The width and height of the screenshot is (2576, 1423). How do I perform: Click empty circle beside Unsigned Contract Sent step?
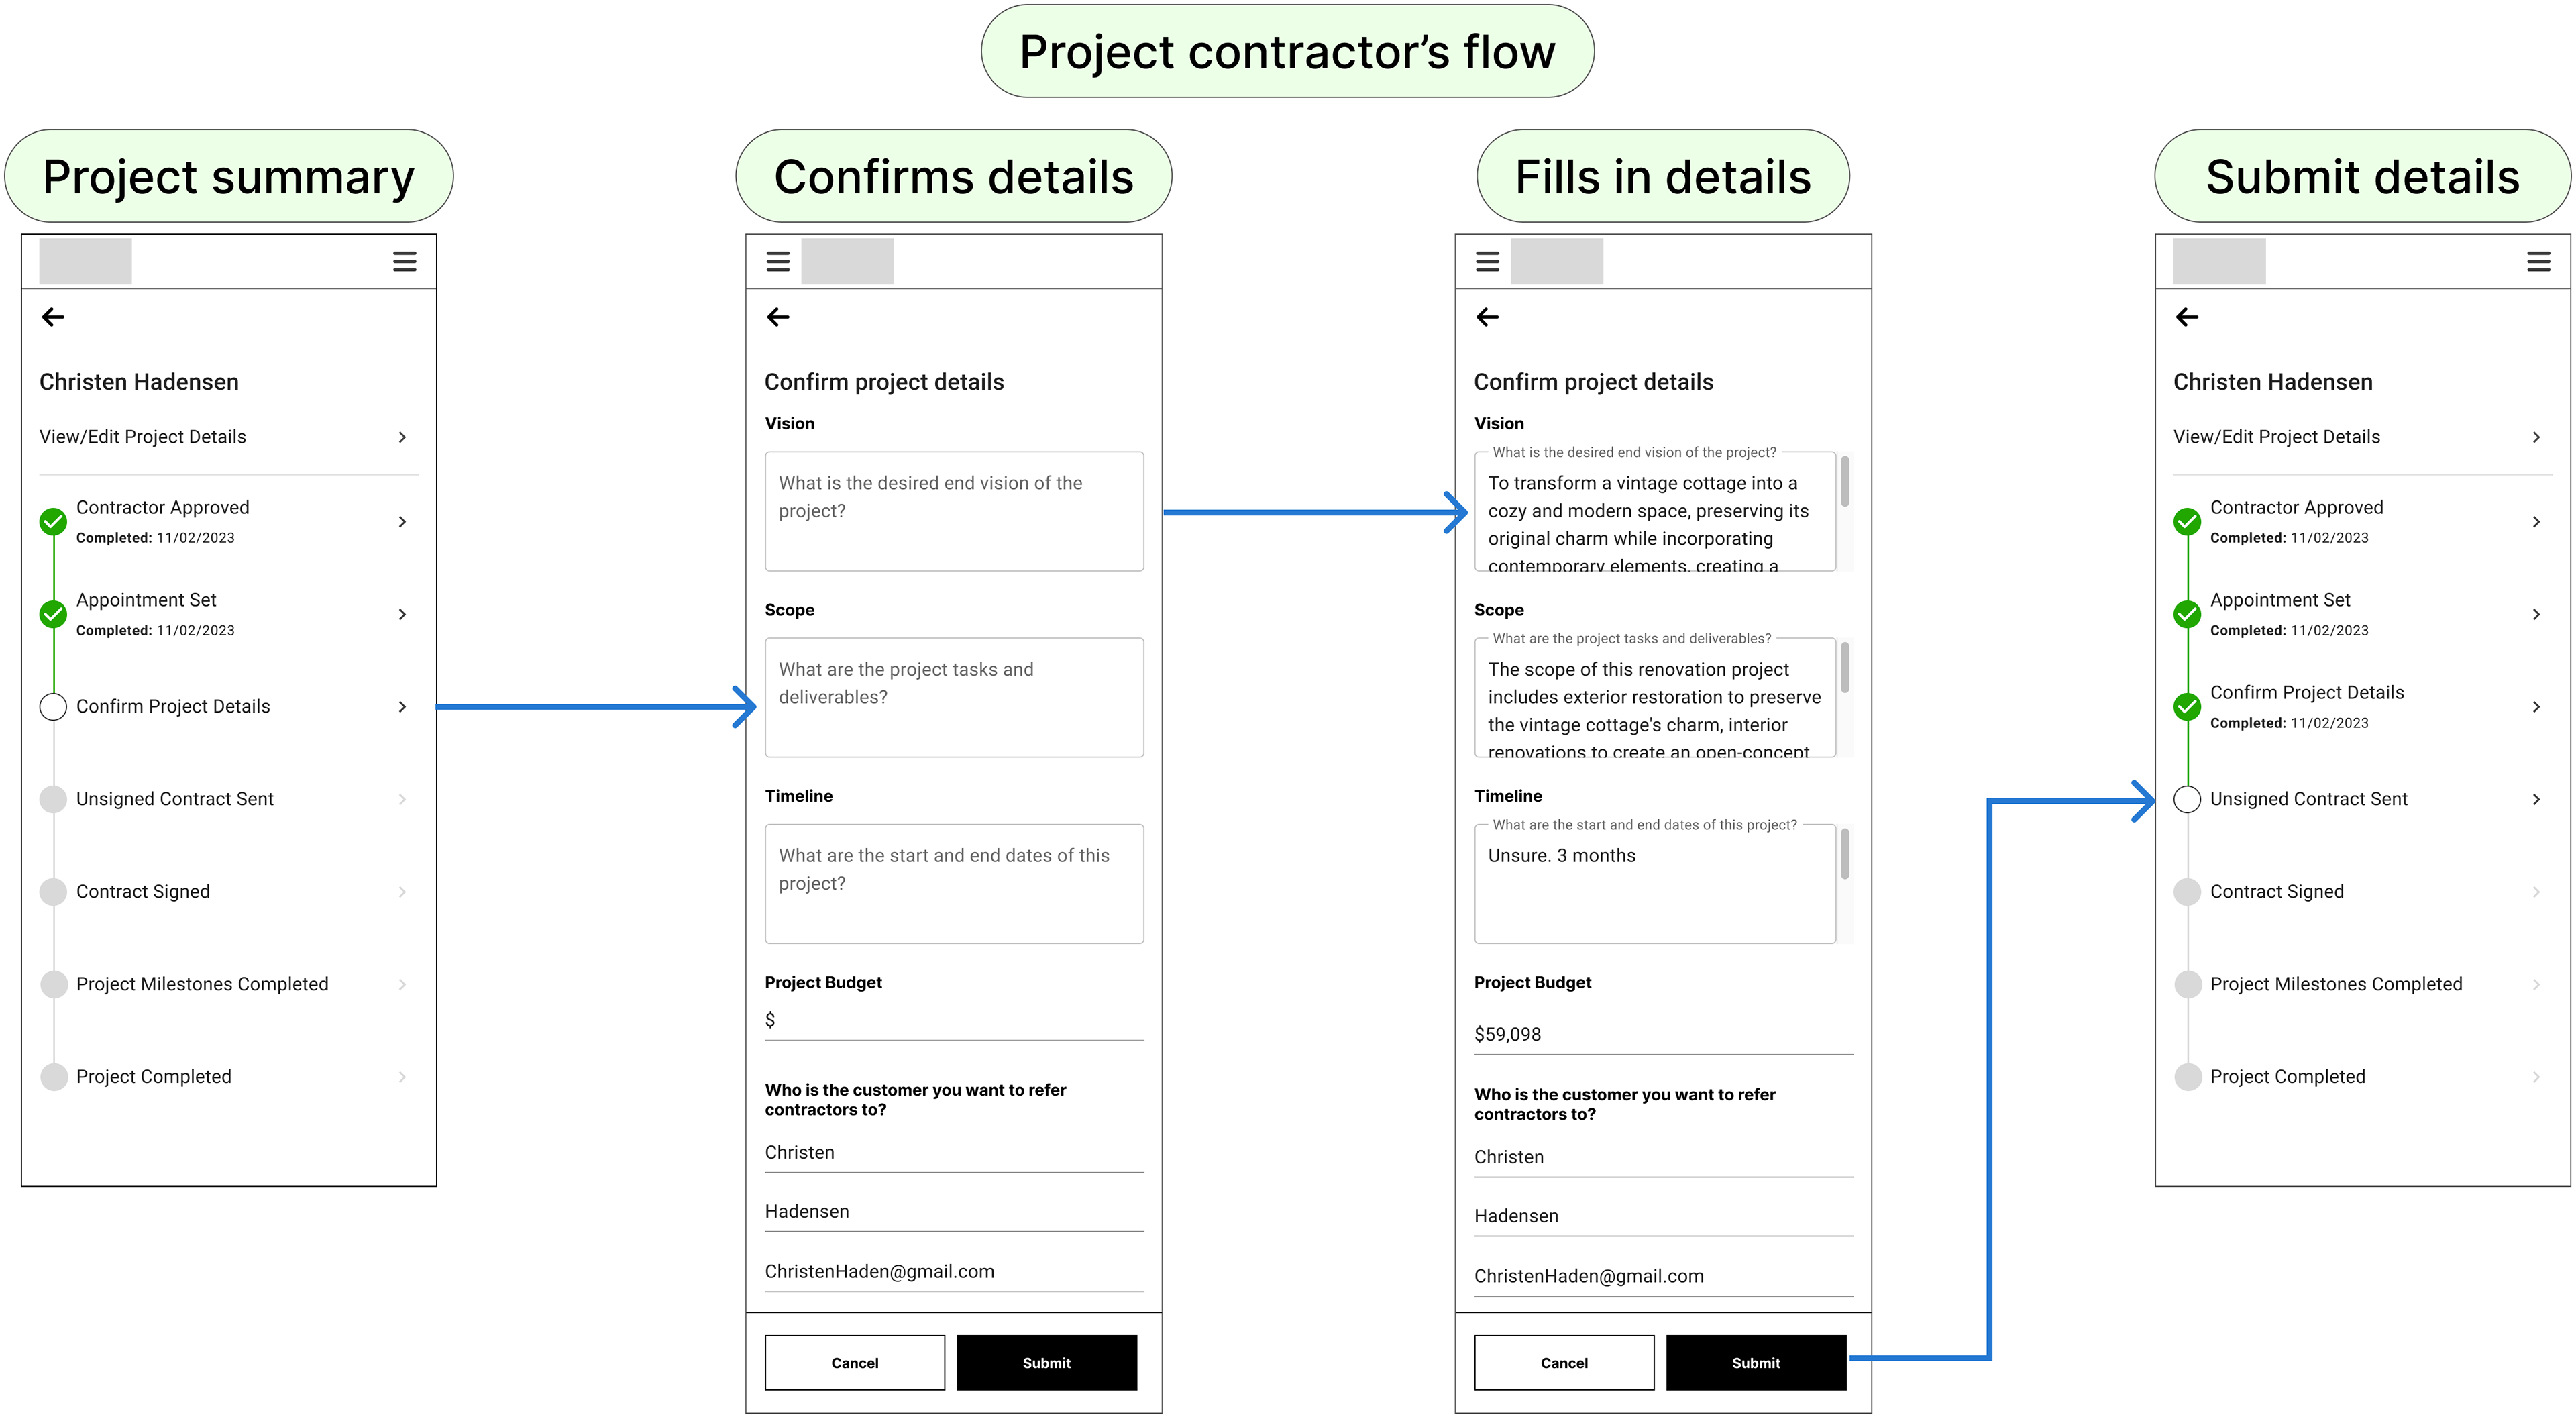click(2187, 799)
